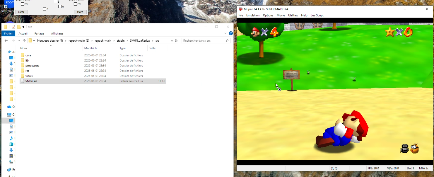Refresh the src folder view
The height and width of the screenshot is (177, 434).
(x=176, y=41)
